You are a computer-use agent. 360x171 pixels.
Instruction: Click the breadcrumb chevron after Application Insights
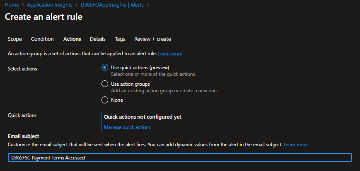[x=75, y=5]
